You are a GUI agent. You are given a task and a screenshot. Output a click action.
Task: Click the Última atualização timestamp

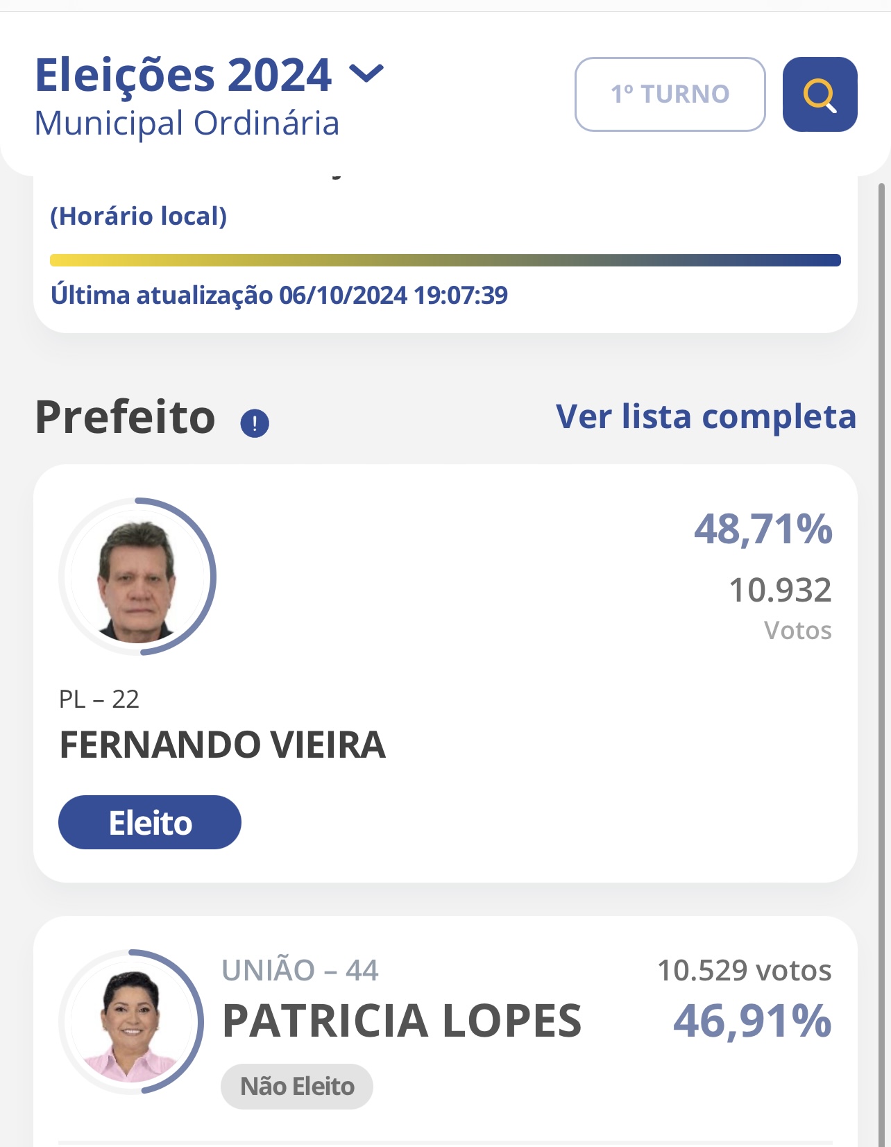tap(279, 296)
